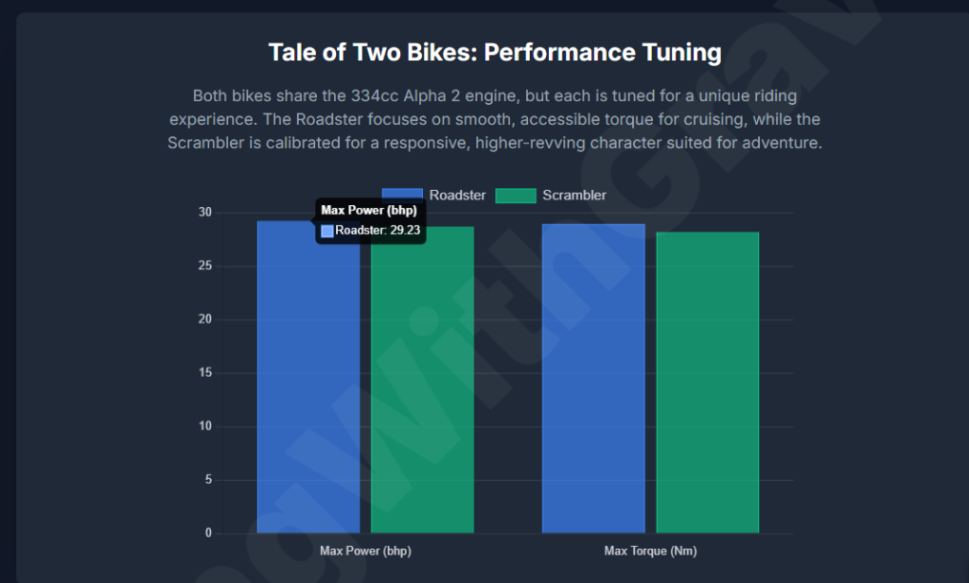Click the Tale of Two Bikes heading

[x=495, y=51]
